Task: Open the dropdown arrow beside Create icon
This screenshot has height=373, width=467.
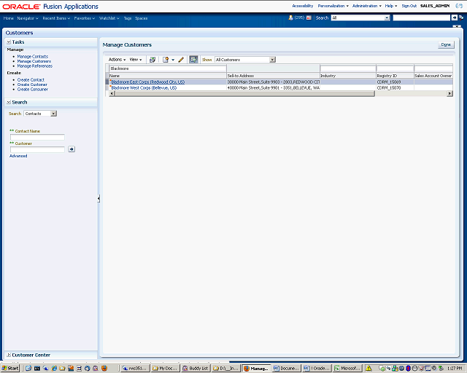Action: tap(173, 60)
